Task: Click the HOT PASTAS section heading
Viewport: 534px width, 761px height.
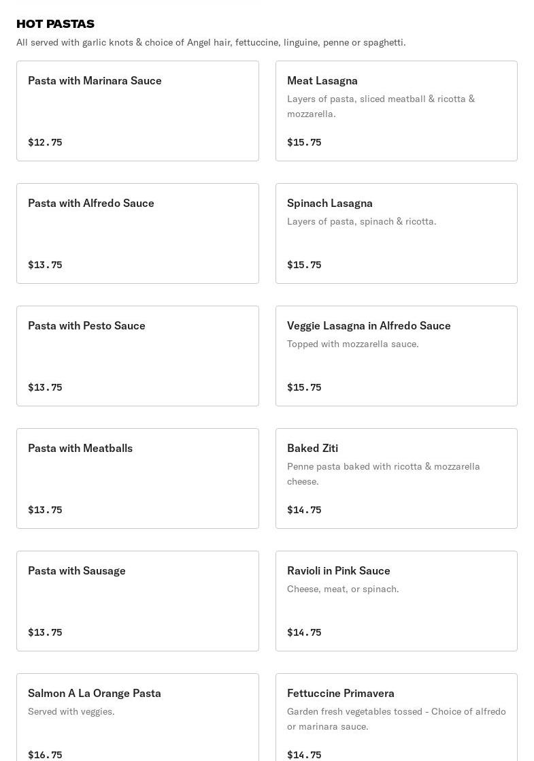Action: (x=55, y=24)
